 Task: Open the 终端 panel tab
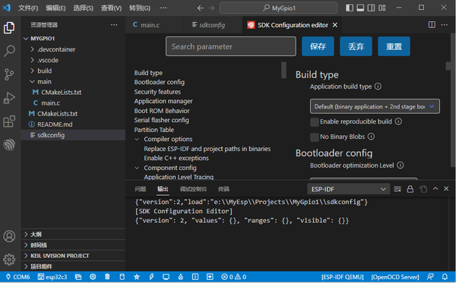tap(223, 189)
